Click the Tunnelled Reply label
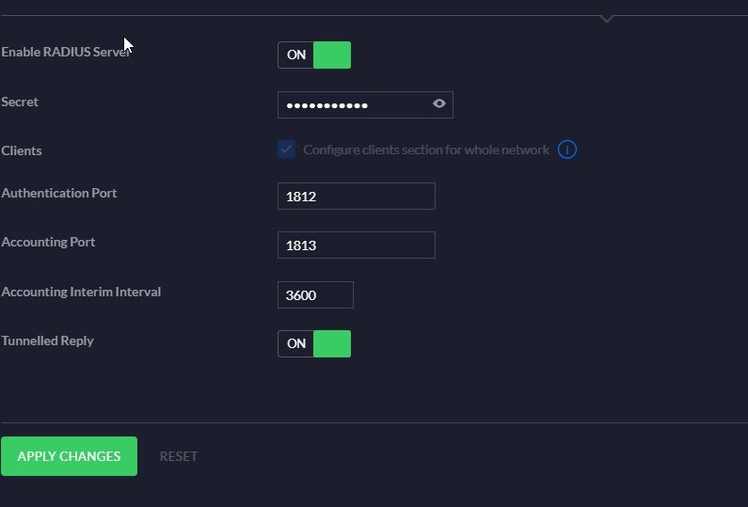 pos(48,341)
